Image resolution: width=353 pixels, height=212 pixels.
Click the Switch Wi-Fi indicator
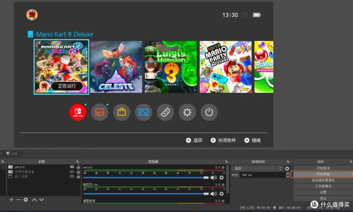click(x=245, y=15)
